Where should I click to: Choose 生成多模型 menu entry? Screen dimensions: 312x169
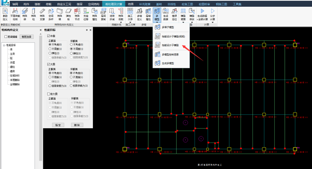(171, 63)
